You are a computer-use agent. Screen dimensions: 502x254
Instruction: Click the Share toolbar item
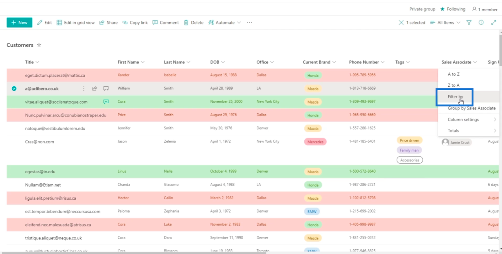109,23
